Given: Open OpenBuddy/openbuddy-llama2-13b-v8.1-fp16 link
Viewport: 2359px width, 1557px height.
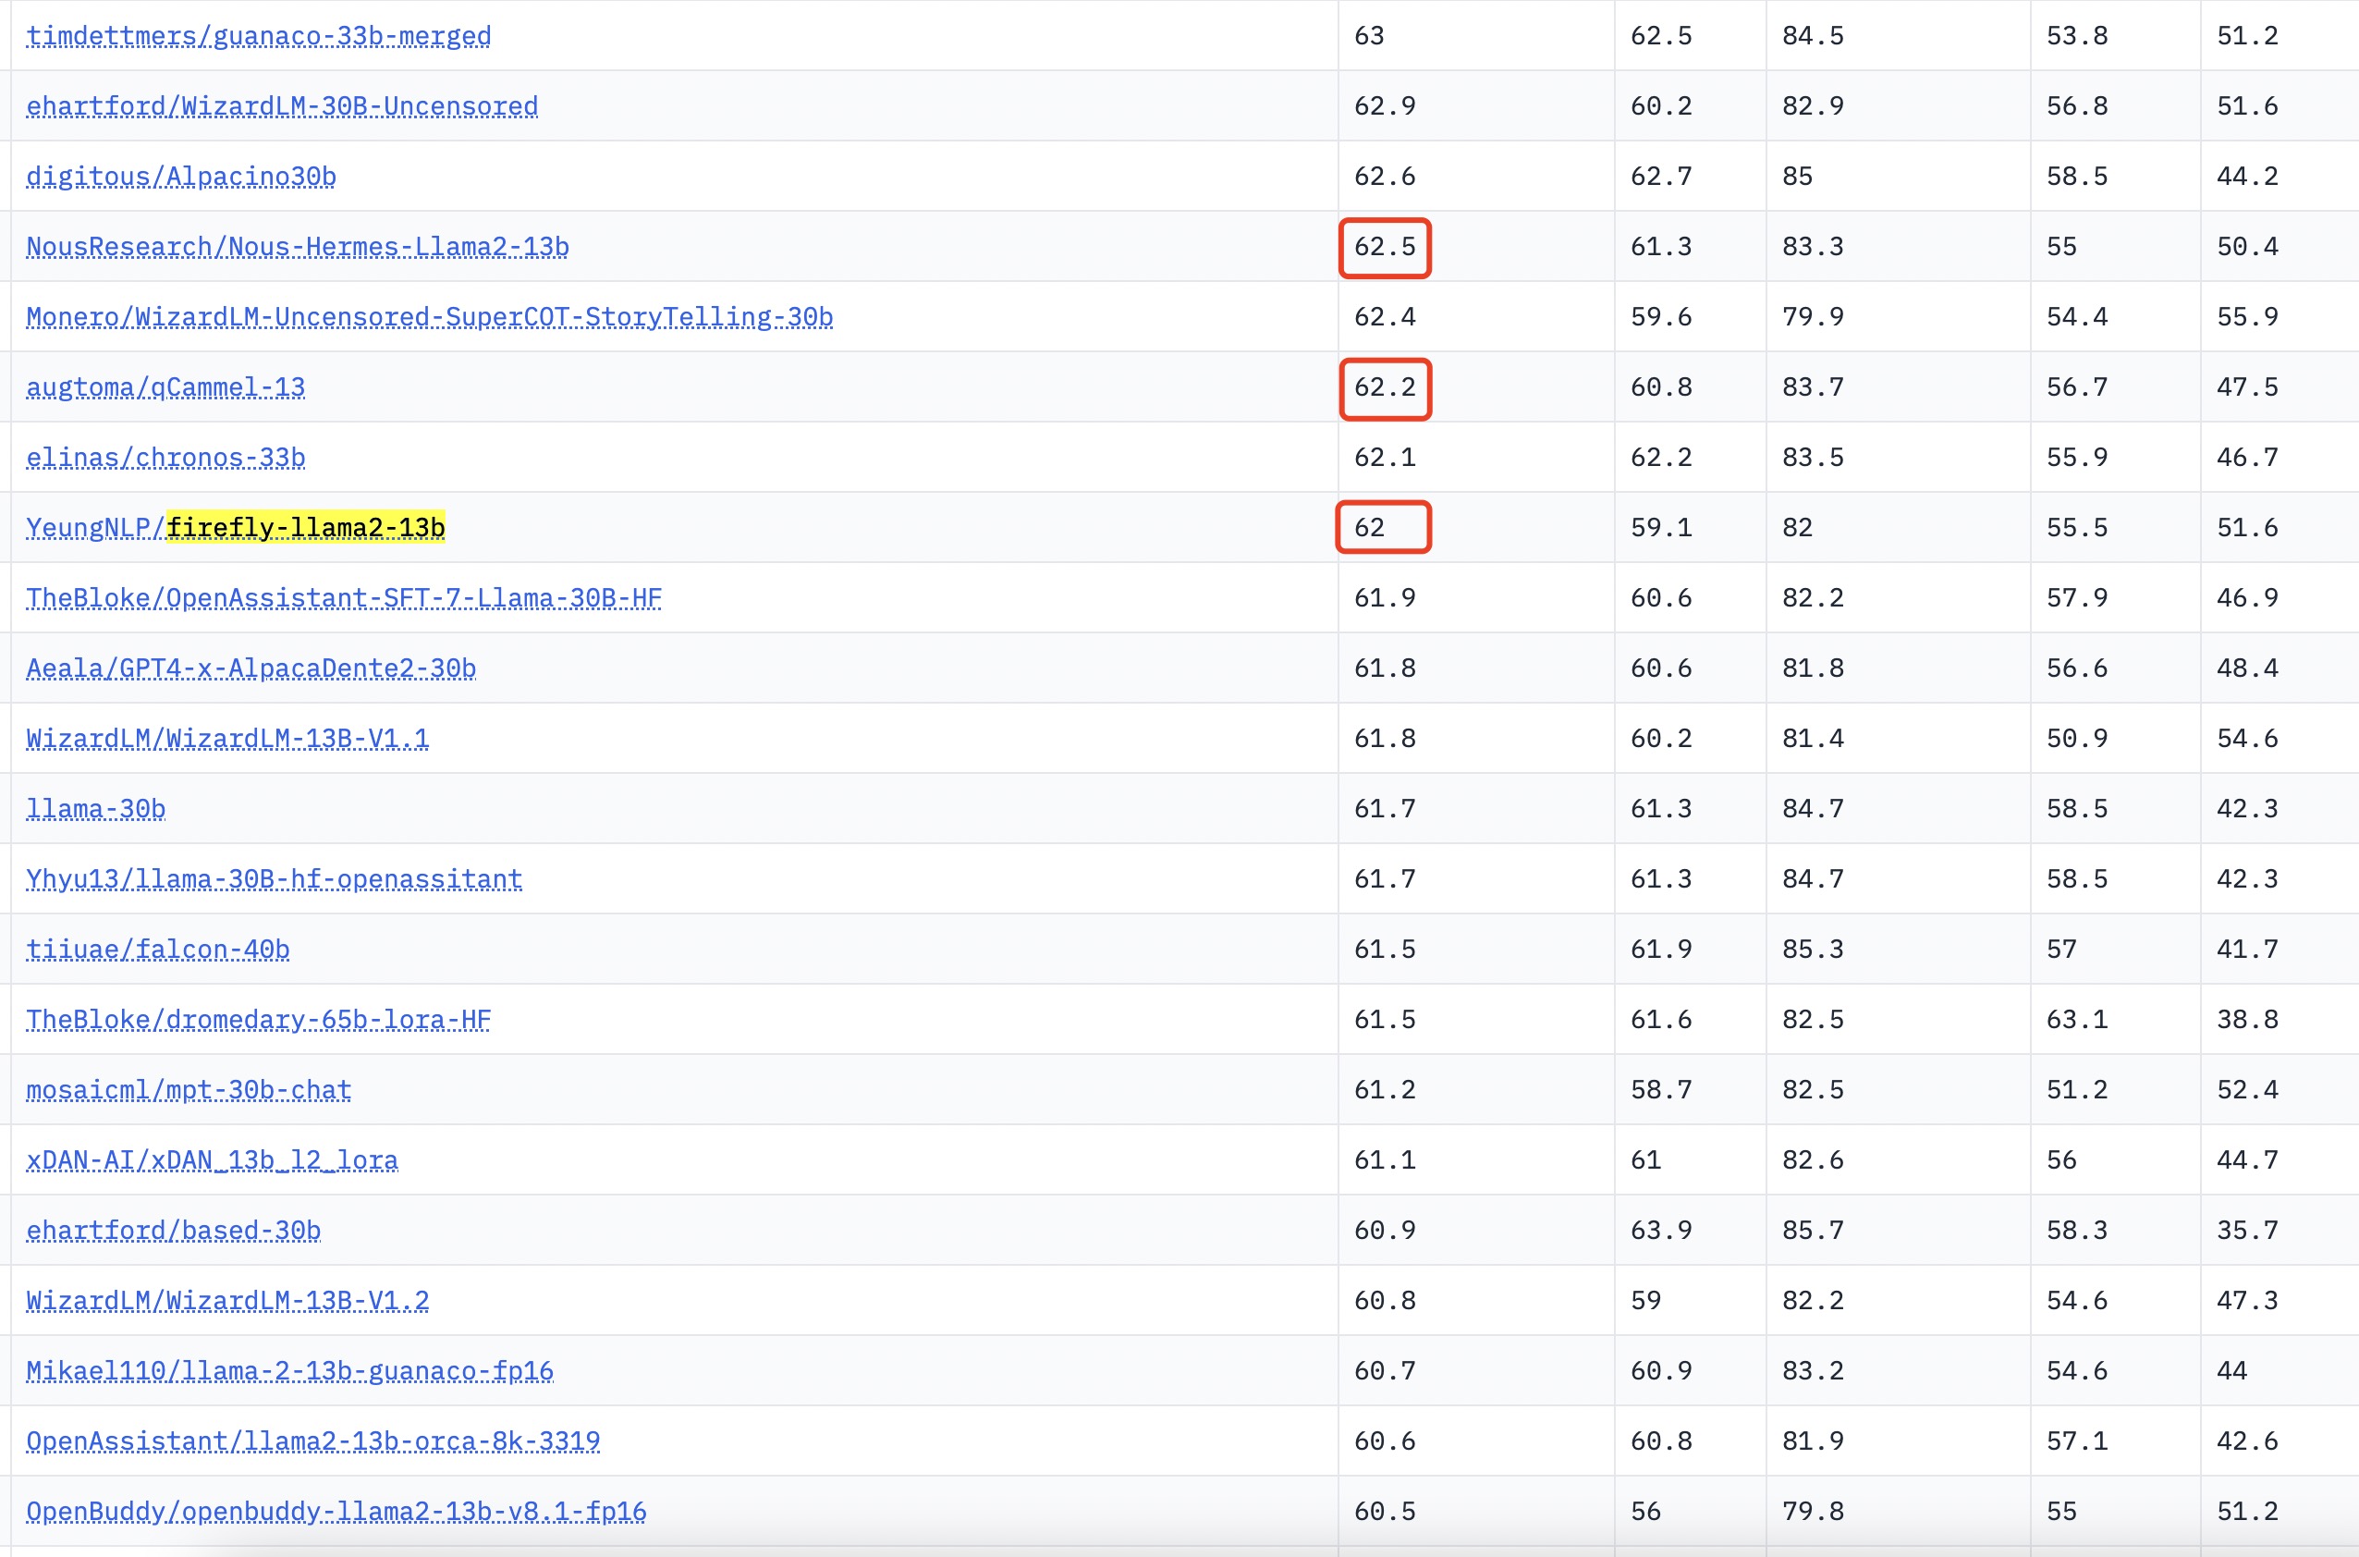Looking at the screenshot, I should [x=336, y=1512].
